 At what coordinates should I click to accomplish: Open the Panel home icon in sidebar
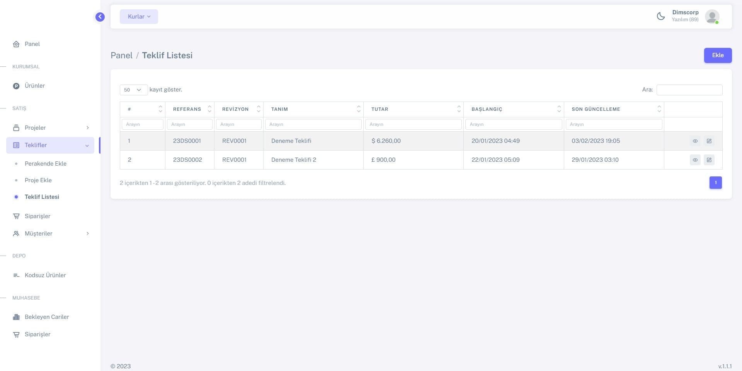[x=16, y=44]
